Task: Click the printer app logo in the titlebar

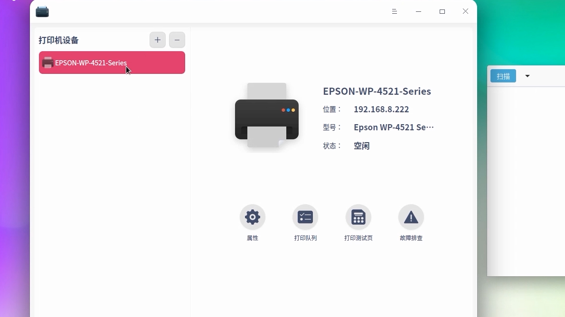Action: click(x=42, y=11)
